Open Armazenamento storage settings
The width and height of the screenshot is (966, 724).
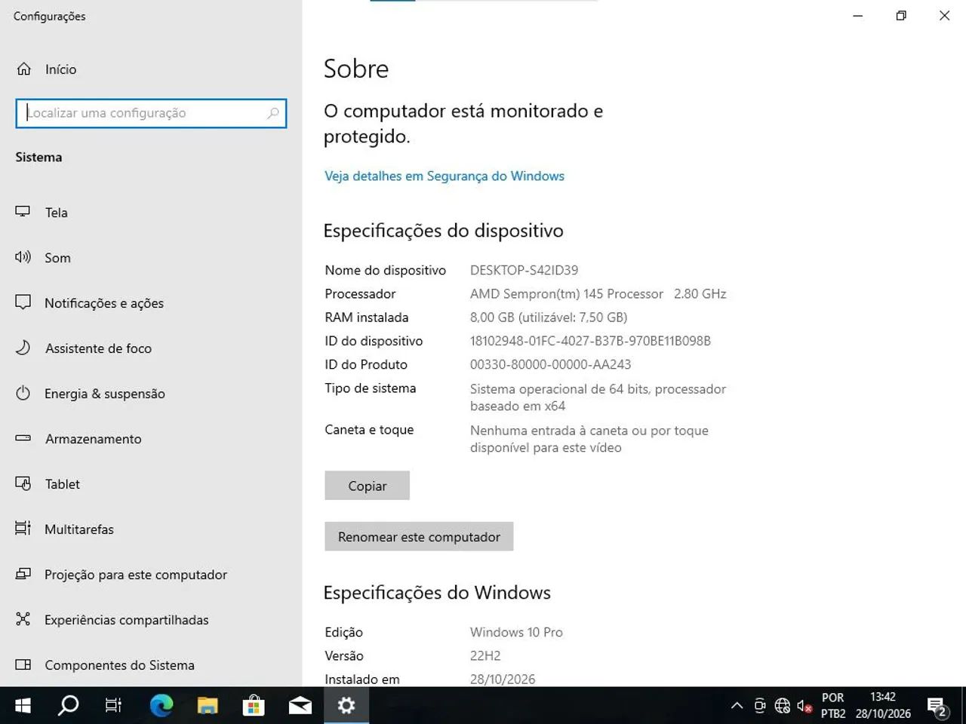pyautogui.click(x=151, y=439)
